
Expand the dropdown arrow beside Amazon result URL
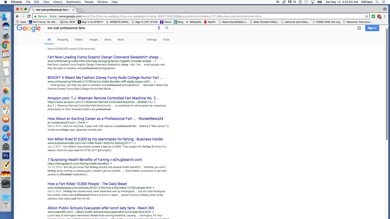[x=155, y=102]
